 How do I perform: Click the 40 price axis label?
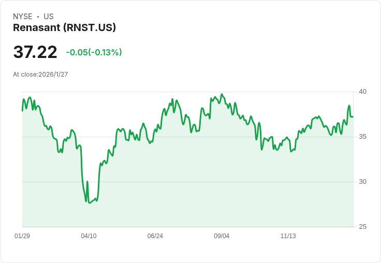tap(362, 92)
